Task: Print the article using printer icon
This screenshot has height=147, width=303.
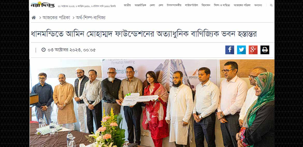Action: [265, 50]
